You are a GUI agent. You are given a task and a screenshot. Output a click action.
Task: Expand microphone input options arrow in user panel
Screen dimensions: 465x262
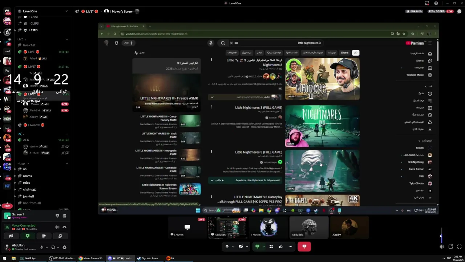46,247
